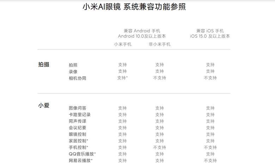Screen dimensions: 275x165
Task: Click 支持 in 录像 row 非小米手机 column
Action: coord(159,71)
